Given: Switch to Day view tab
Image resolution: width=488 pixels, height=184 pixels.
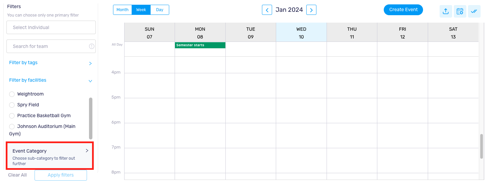Looking at the screenshot, I should tap(160, 10).
